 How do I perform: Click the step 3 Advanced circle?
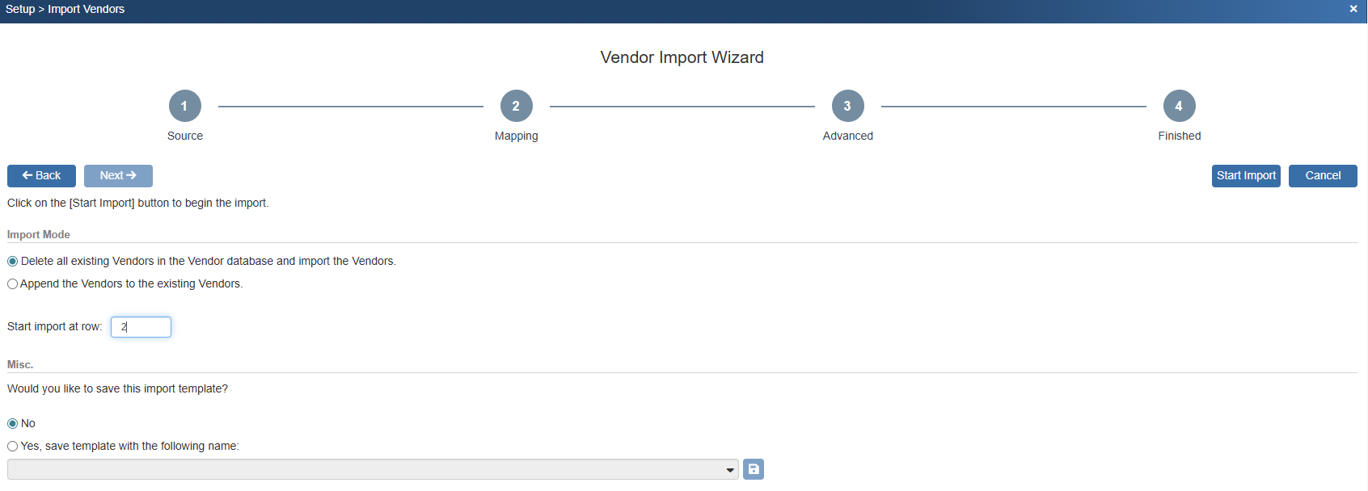(x=847, y=106)
